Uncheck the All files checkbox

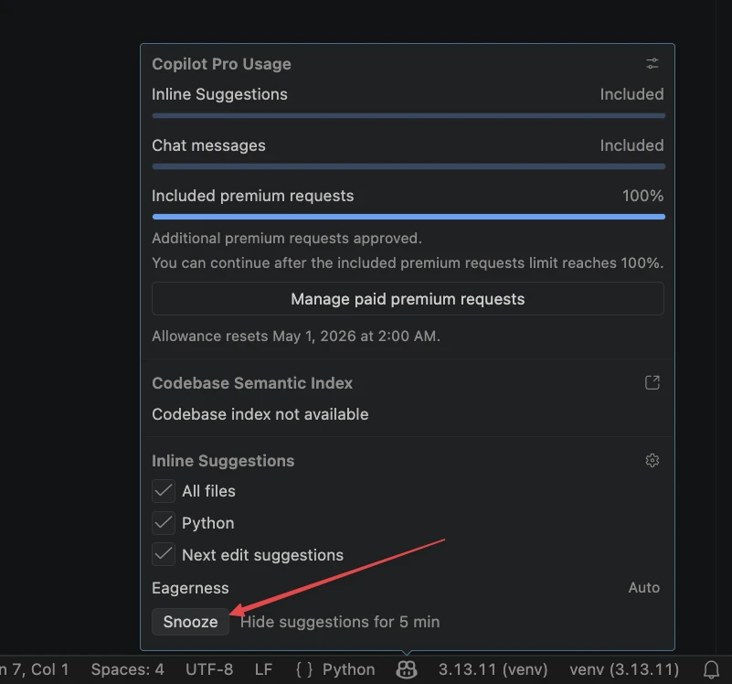pos(164,491)
